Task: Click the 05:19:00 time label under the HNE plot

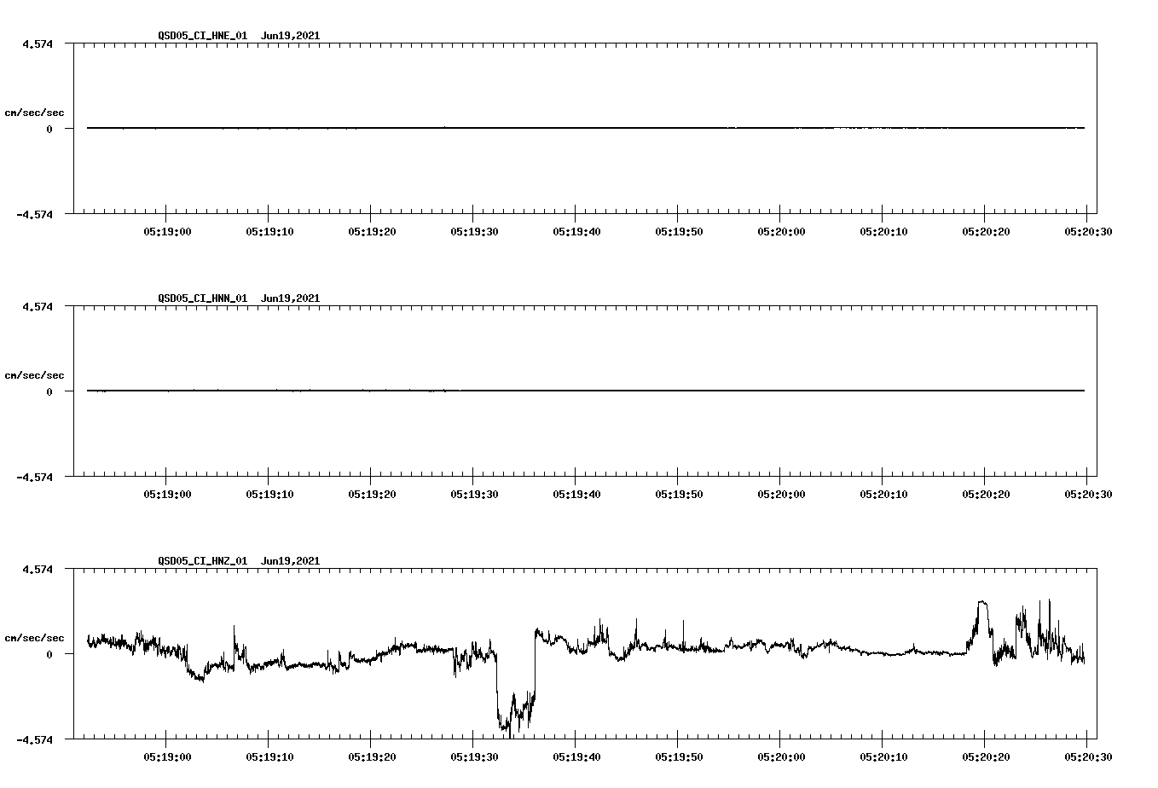Action: point(167,232)
